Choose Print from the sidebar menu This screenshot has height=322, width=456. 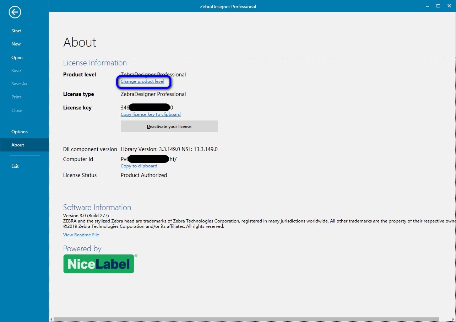(16, 97)
